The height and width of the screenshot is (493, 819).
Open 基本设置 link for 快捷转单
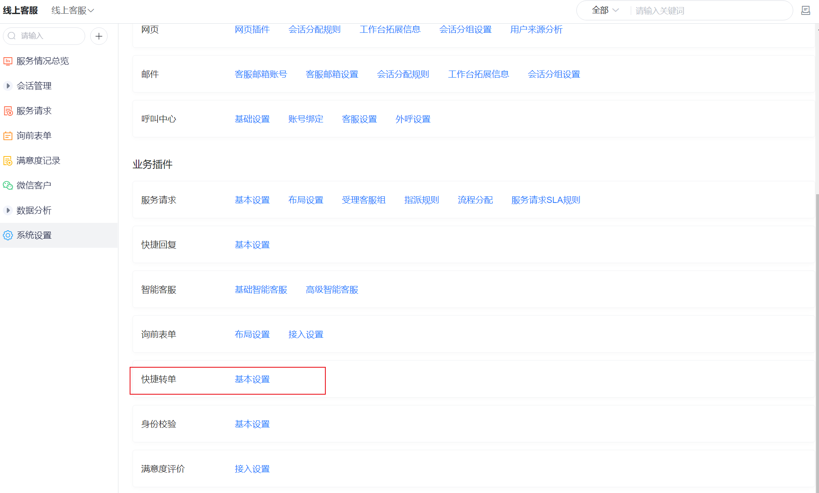[252, 379]
